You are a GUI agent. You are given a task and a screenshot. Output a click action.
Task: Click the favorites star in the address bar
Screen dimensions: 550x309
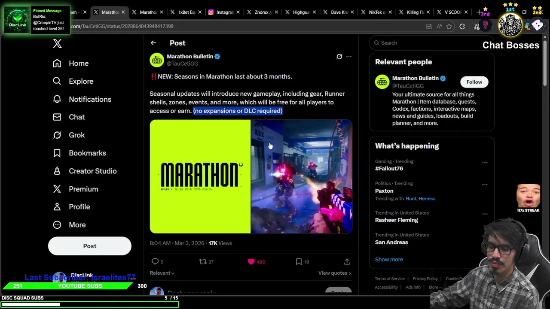click(449, 27)
